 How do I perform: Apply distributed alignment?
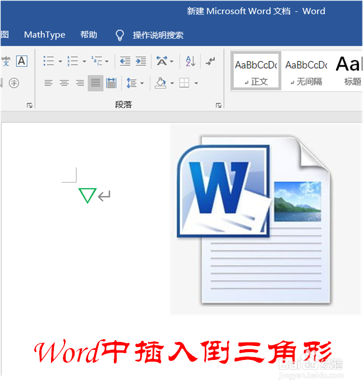111,83
